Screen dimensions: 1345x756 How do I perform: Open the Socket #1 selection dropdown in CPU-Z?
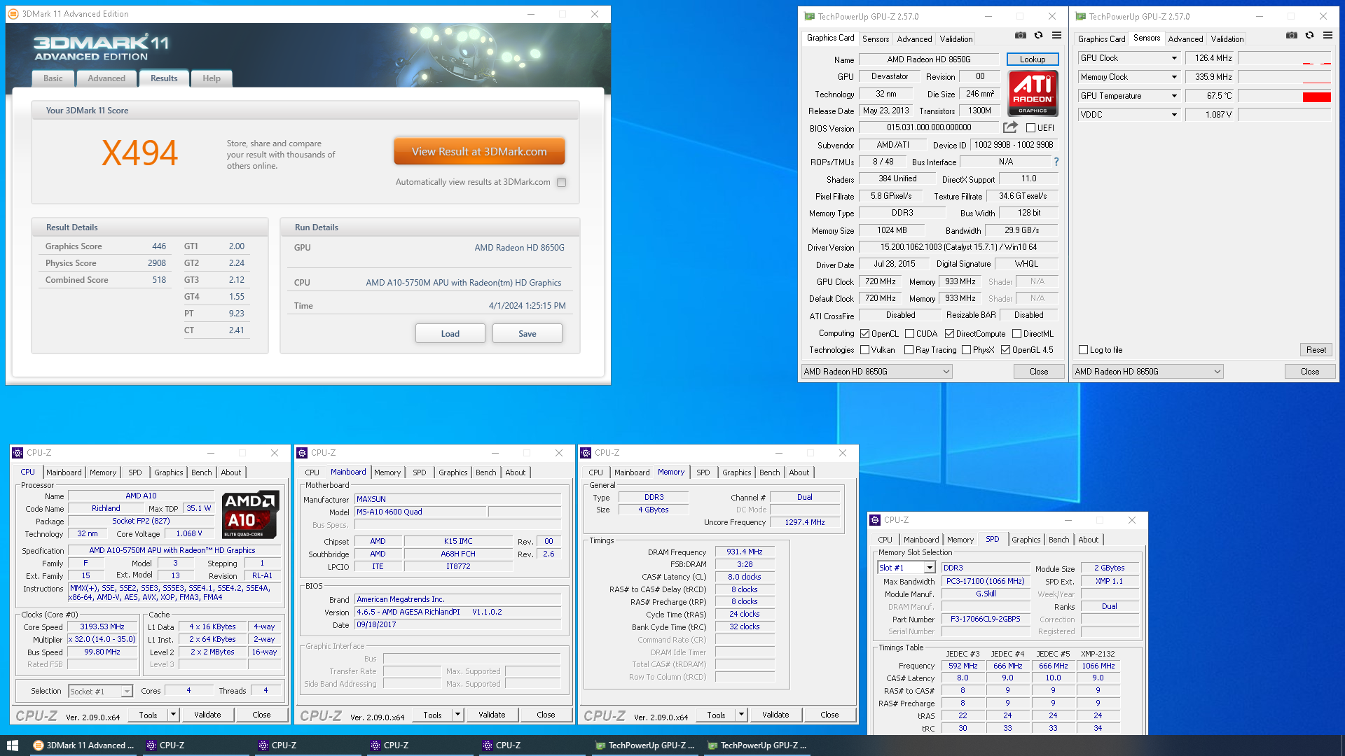click(100, 692)
